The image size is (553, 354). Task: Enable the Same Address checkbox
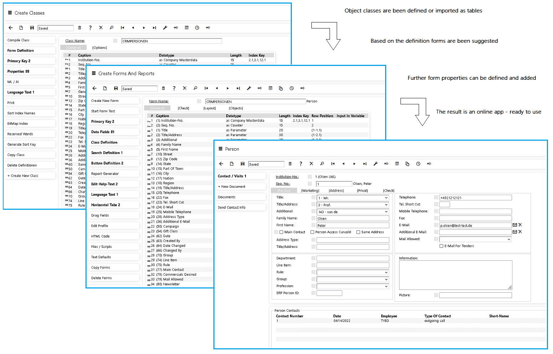coord(358,232)
